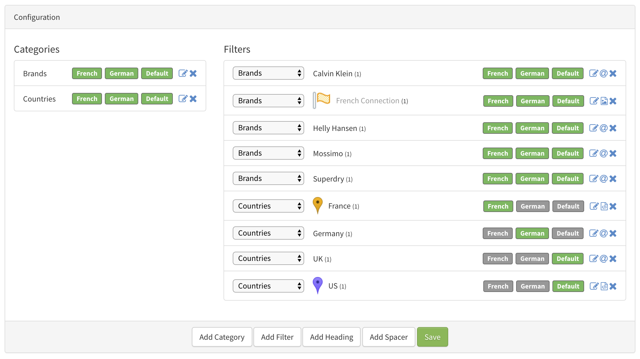Edit the Mossimo filter
640x359 pixels.
(594, 153)
